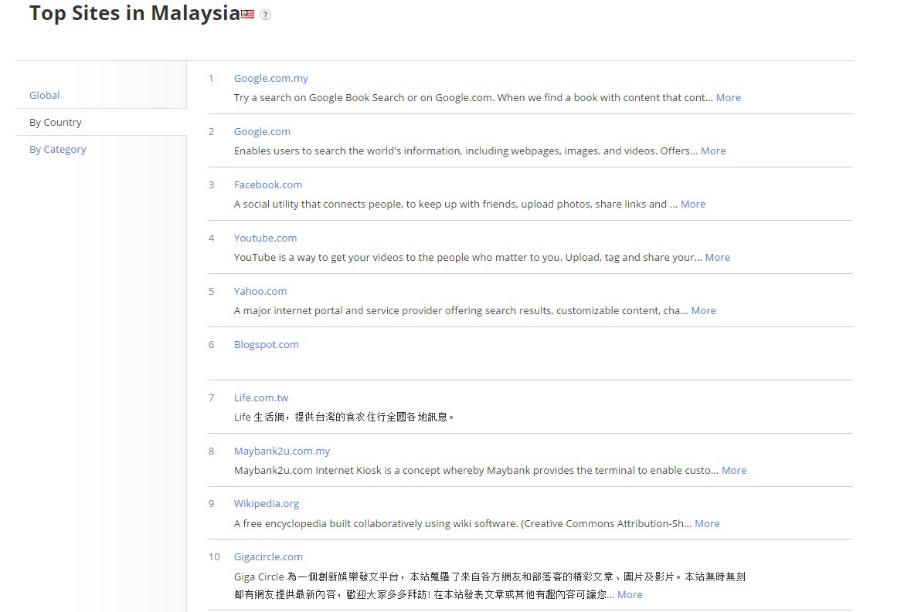Show More of Facebook.com description
This screenshot has width=921, height=612.
point(693,205)
